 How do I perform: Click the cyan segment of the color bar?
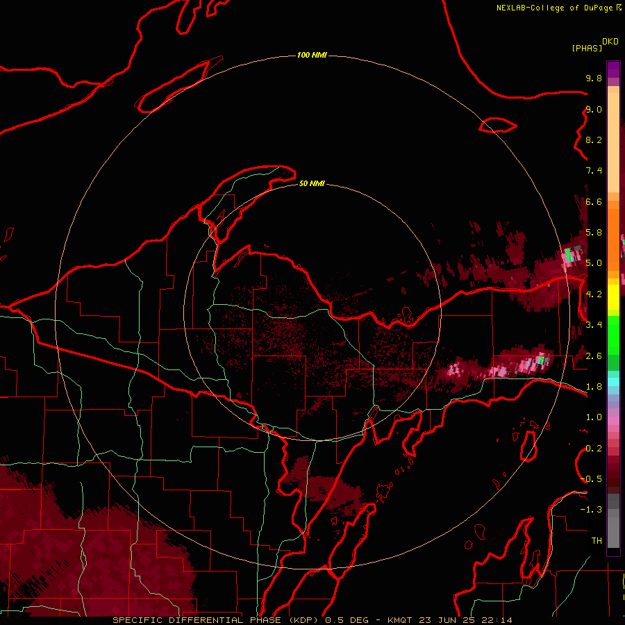pyautogui.click(x=613, y=382)
